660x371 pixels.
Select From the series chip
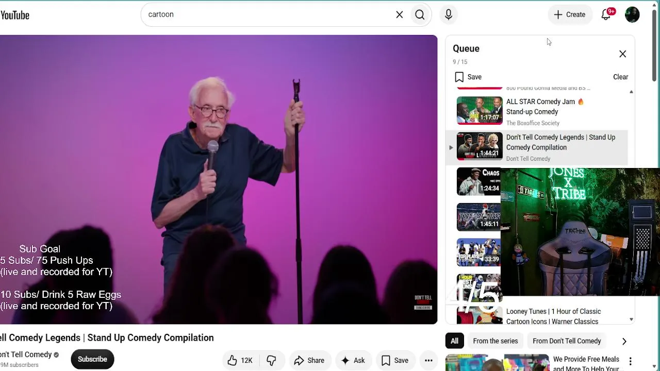[496, 341]
